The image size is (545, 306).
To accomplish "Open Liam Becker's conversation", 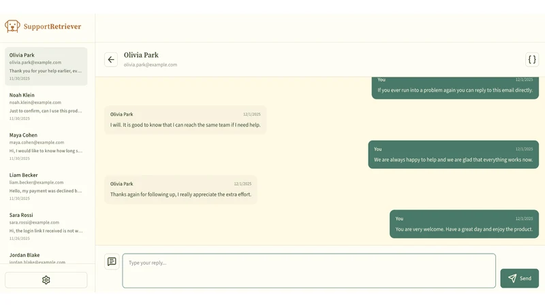I will click(46, 186).
